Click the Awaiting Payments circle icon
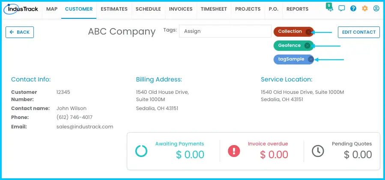385x180 pixels. (x=141, y=151)
